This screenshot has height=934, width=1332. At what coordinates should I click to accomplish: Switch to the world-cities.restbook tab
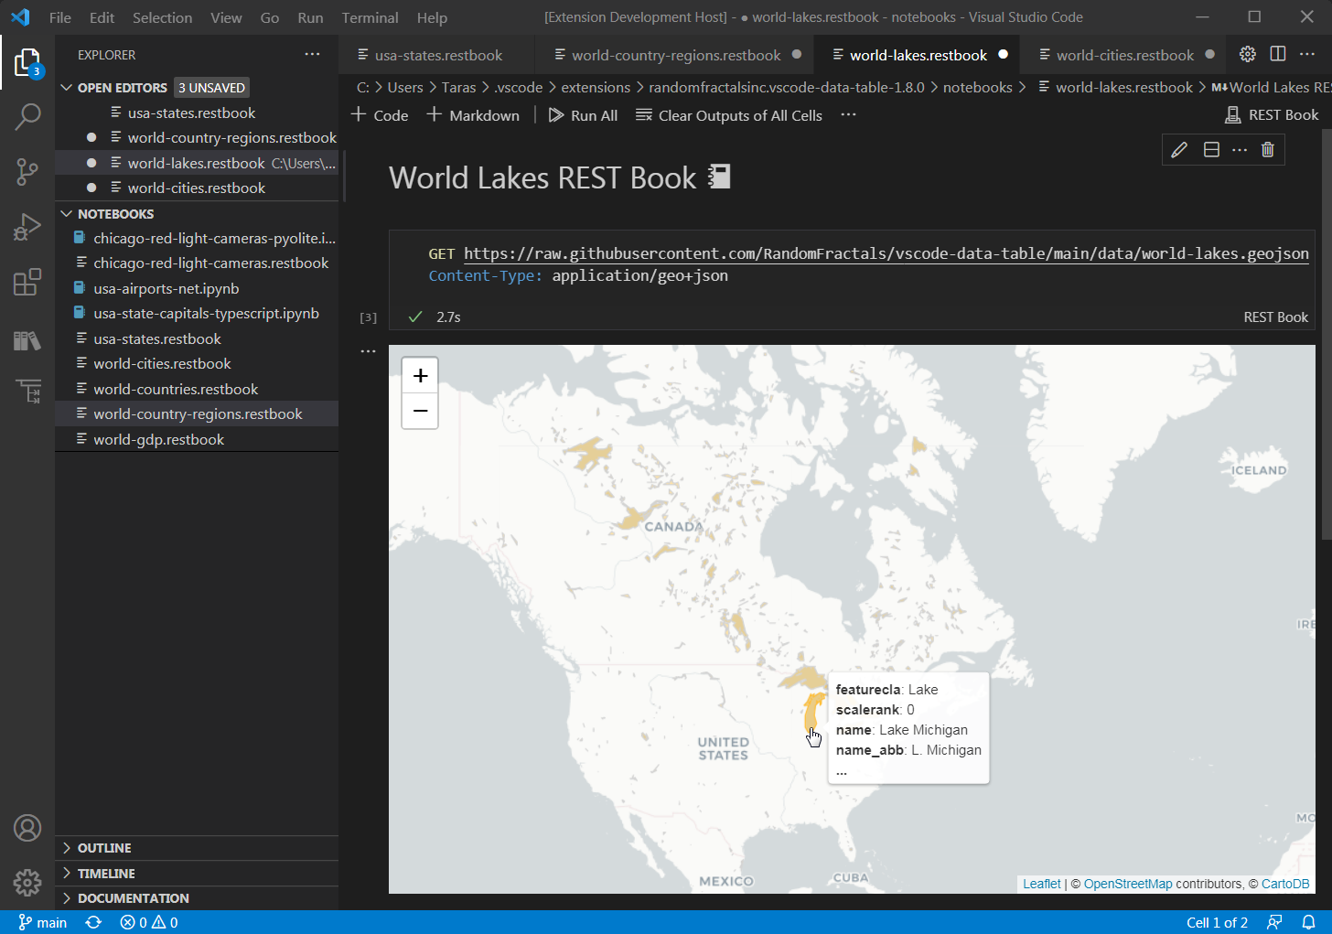click(x=1123, y=54)
